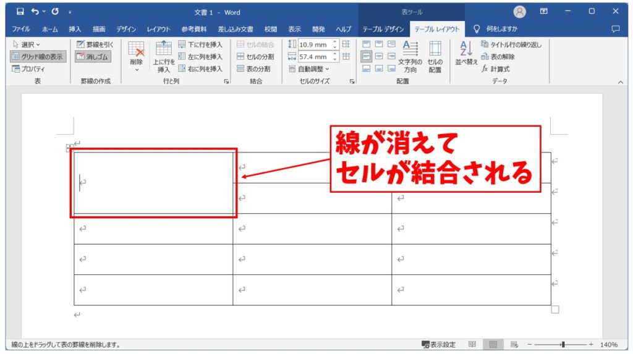
Task: Click セルの分割
Action: (255, 56)
